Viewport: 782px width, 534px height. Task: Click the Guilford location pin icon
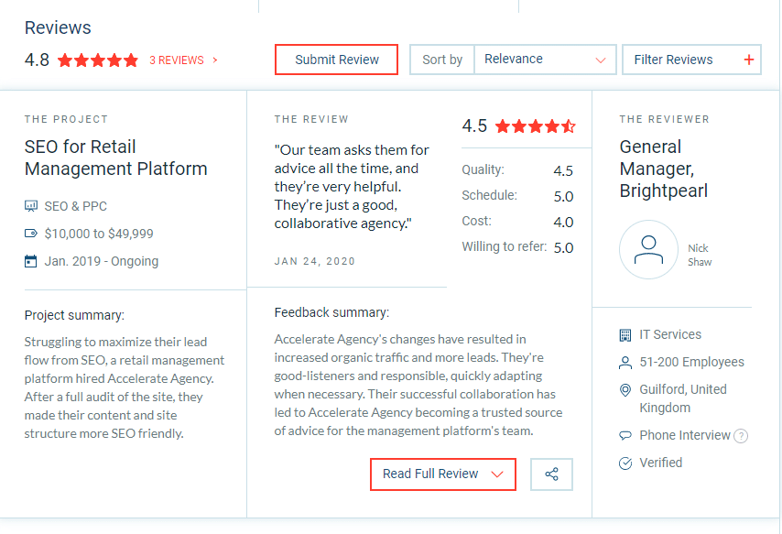[x=625, y=390]
